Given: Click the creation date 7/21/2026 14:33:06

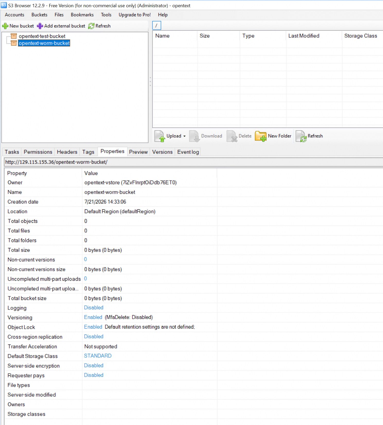Looking at the screenshot, I should 105,202.
